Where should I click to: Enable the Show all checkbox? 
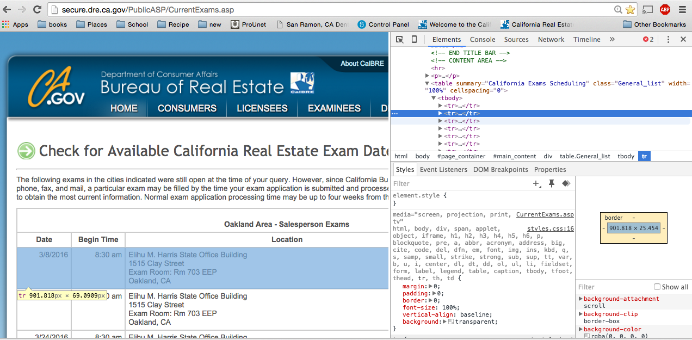[x=657, y=287]
